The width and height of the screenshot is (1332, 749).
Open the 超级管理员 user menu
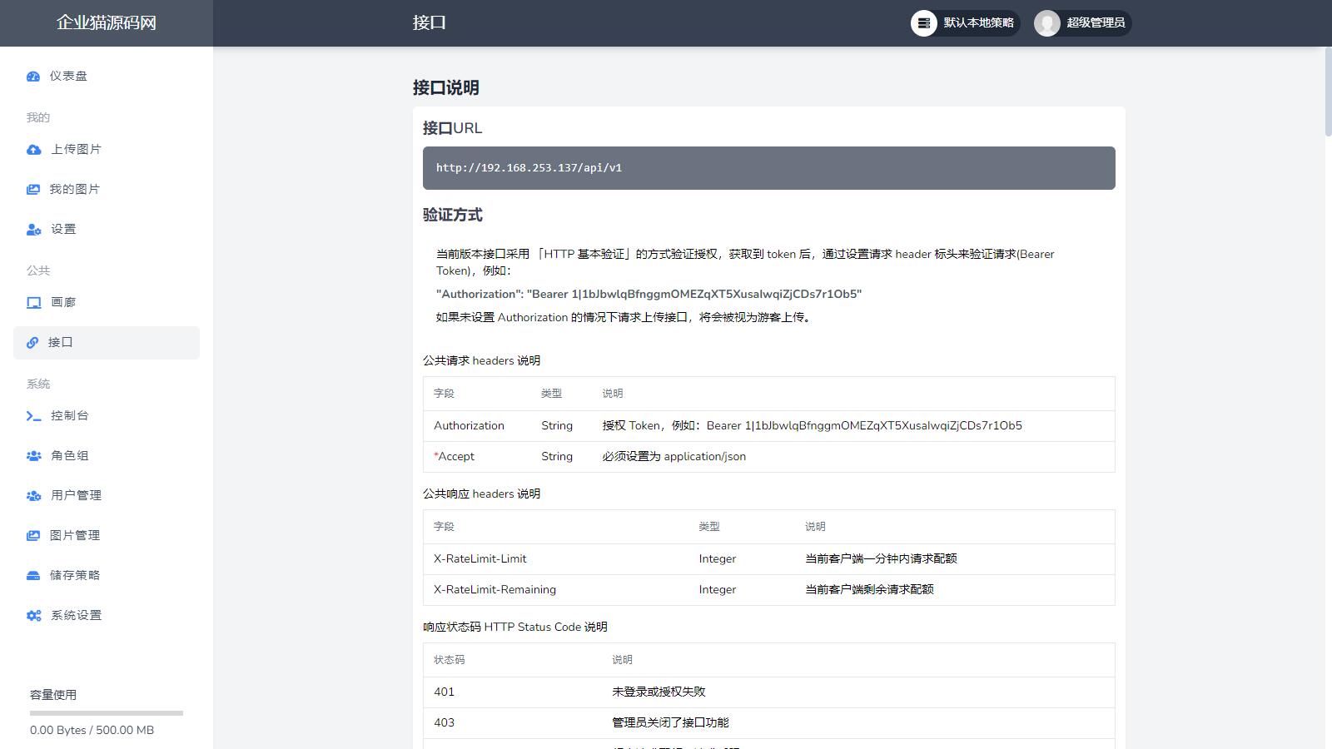pos(1081,23)
